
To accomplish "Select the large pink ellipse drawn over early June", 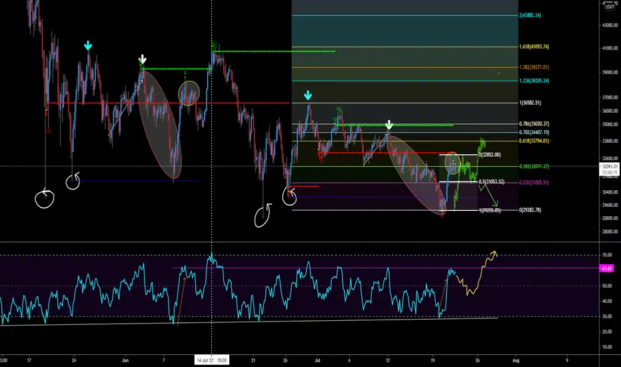I will (160, 125).
